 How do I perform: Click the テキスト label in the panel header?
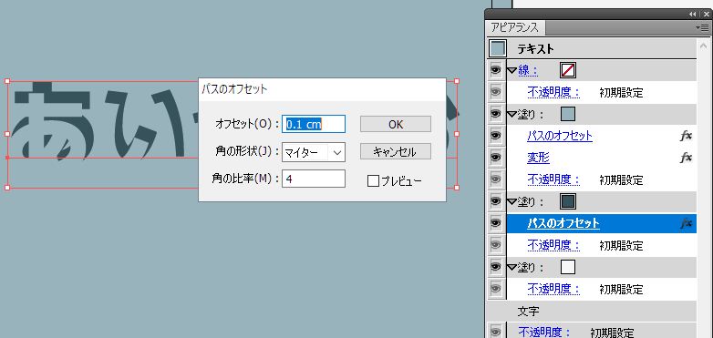535,48
